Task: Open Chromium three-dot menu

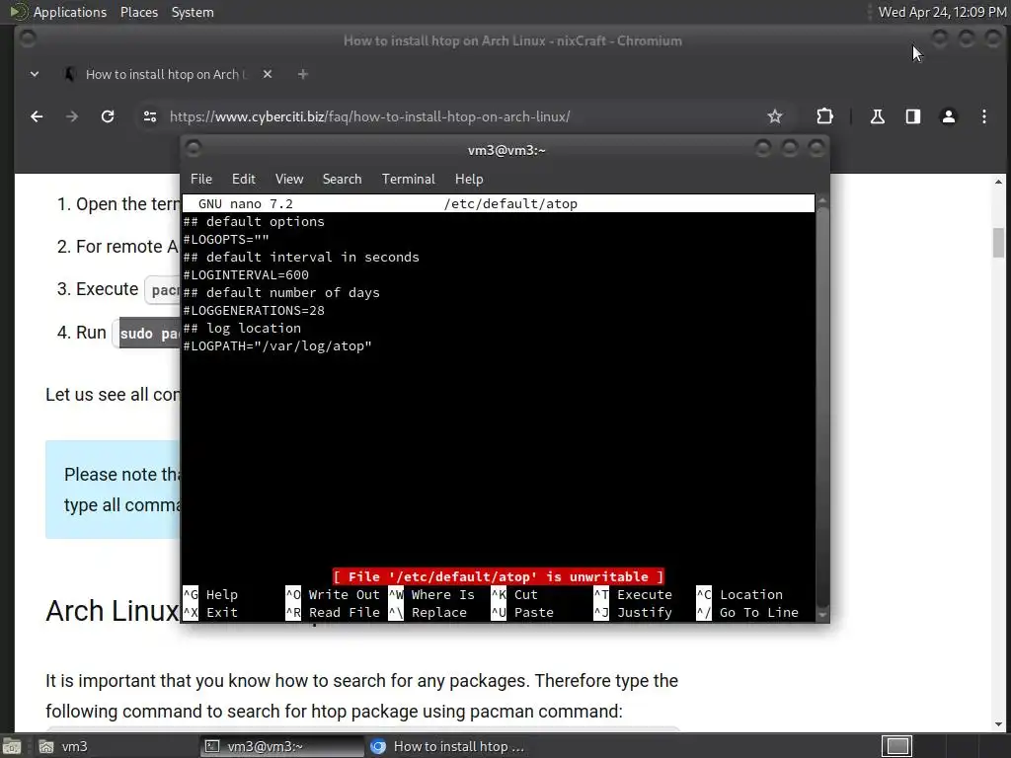Action: 984,116
